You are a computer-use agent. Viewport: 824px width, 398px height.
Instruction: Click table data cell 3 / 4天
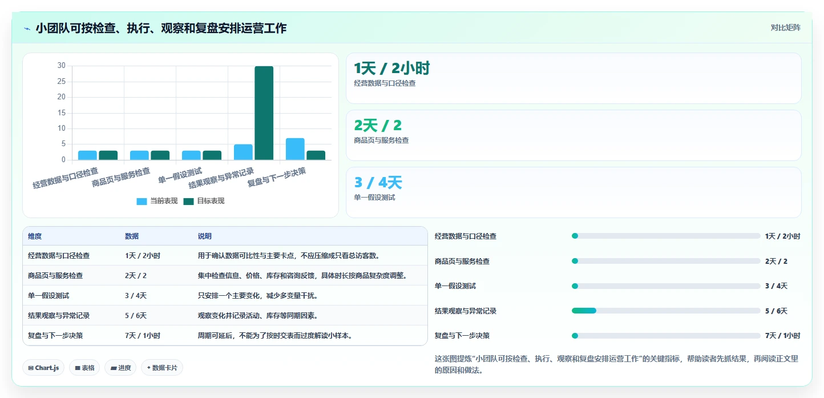pos(136,296)
